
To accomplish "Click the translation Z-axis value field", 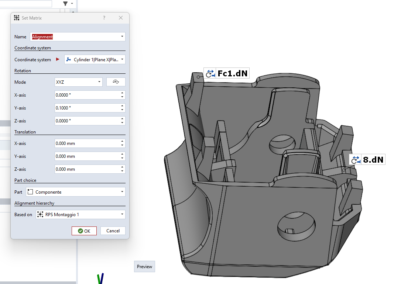I will (x=87, y=169).
